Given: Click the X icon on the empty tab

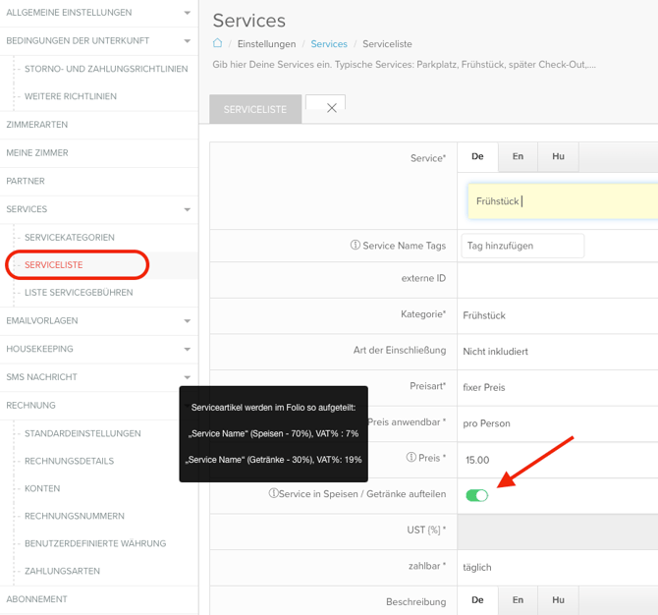Looking at the screenshot, I should point(331,108).
